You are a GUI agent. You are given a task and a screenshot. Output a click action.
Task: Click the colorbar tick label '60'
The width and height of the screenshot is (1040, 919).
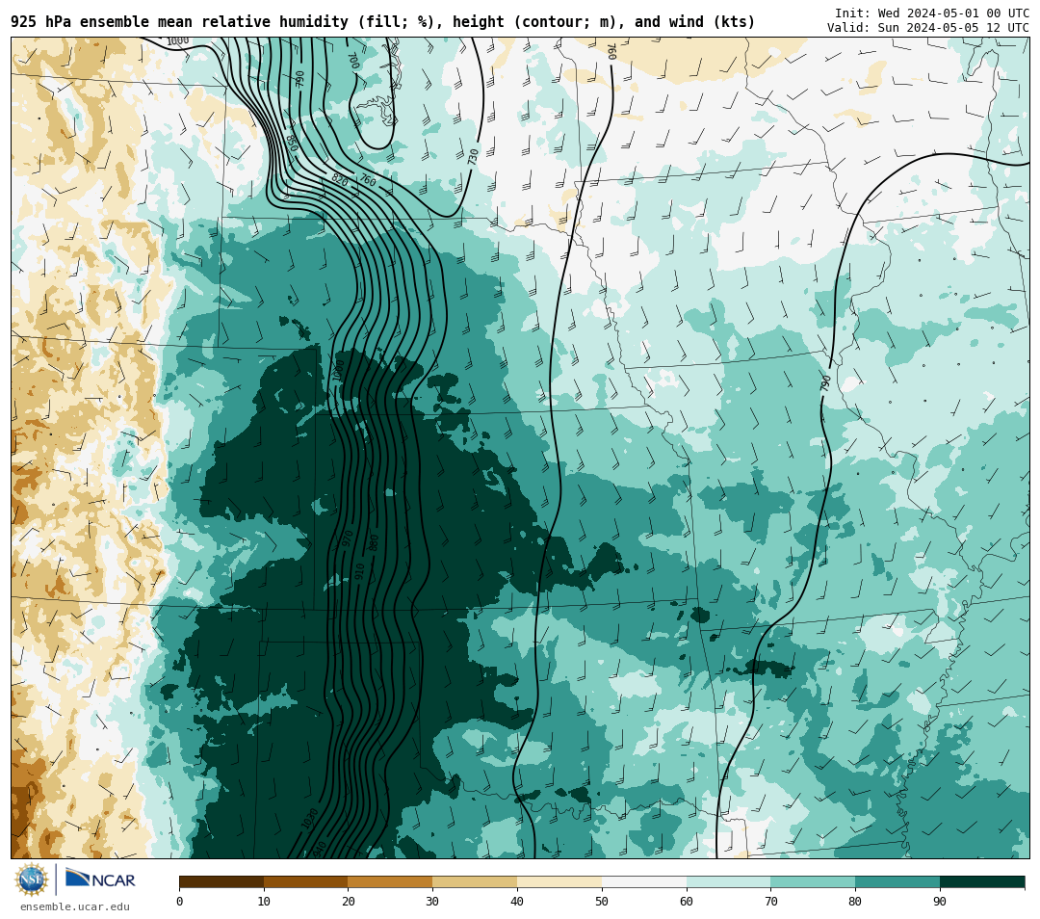point(687,901)
